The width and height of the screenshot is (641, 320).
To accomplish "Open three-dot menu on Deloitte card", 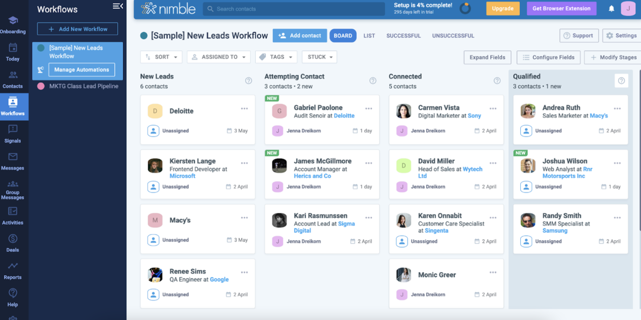I will 244,109.
